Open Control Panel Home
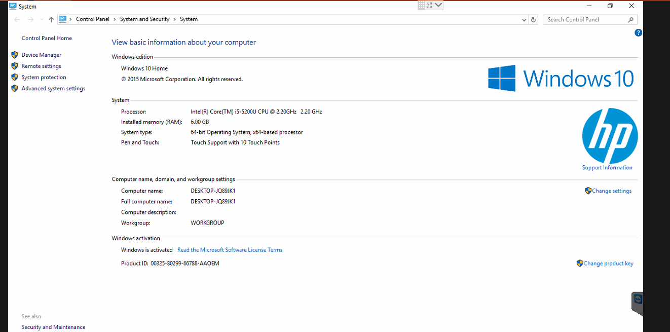 [x=47, y=38]
